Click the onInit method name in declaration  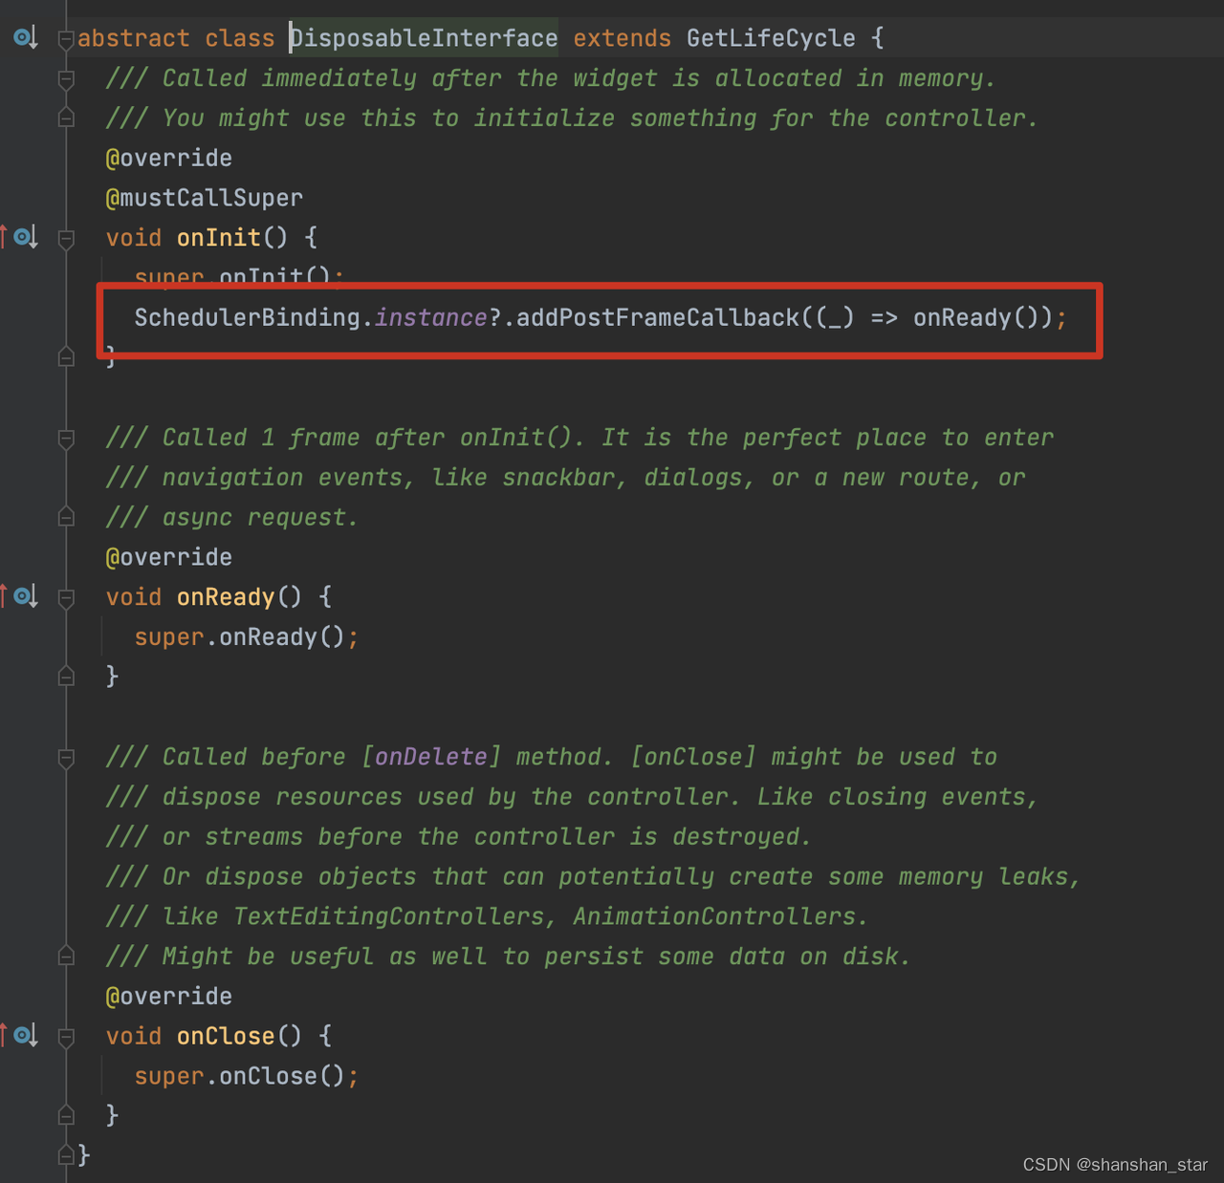pyautogui.click(x=219, y=237)
